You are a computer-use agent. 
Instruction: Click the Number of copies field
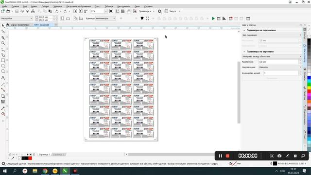[x=281, y=73]
